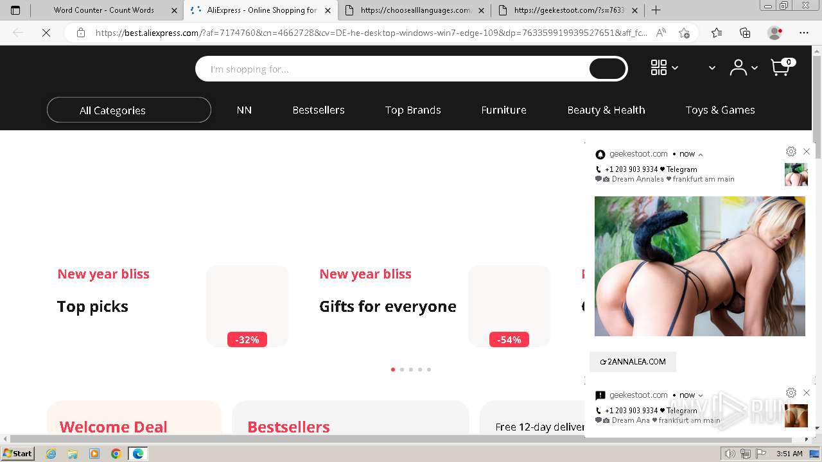Viewport: 822px width, 462px height.
Task: Open the Favorites list icon
Action: pos(717,33)
